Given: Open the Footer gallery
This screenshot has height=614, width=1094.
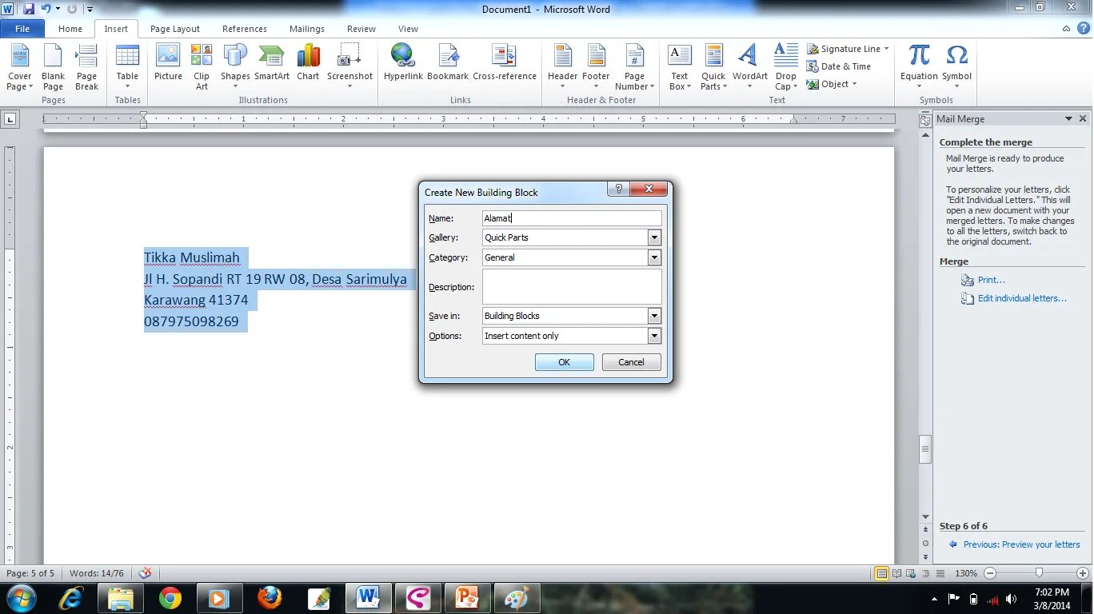Looking at the screenshot, I should click(596, 67).
